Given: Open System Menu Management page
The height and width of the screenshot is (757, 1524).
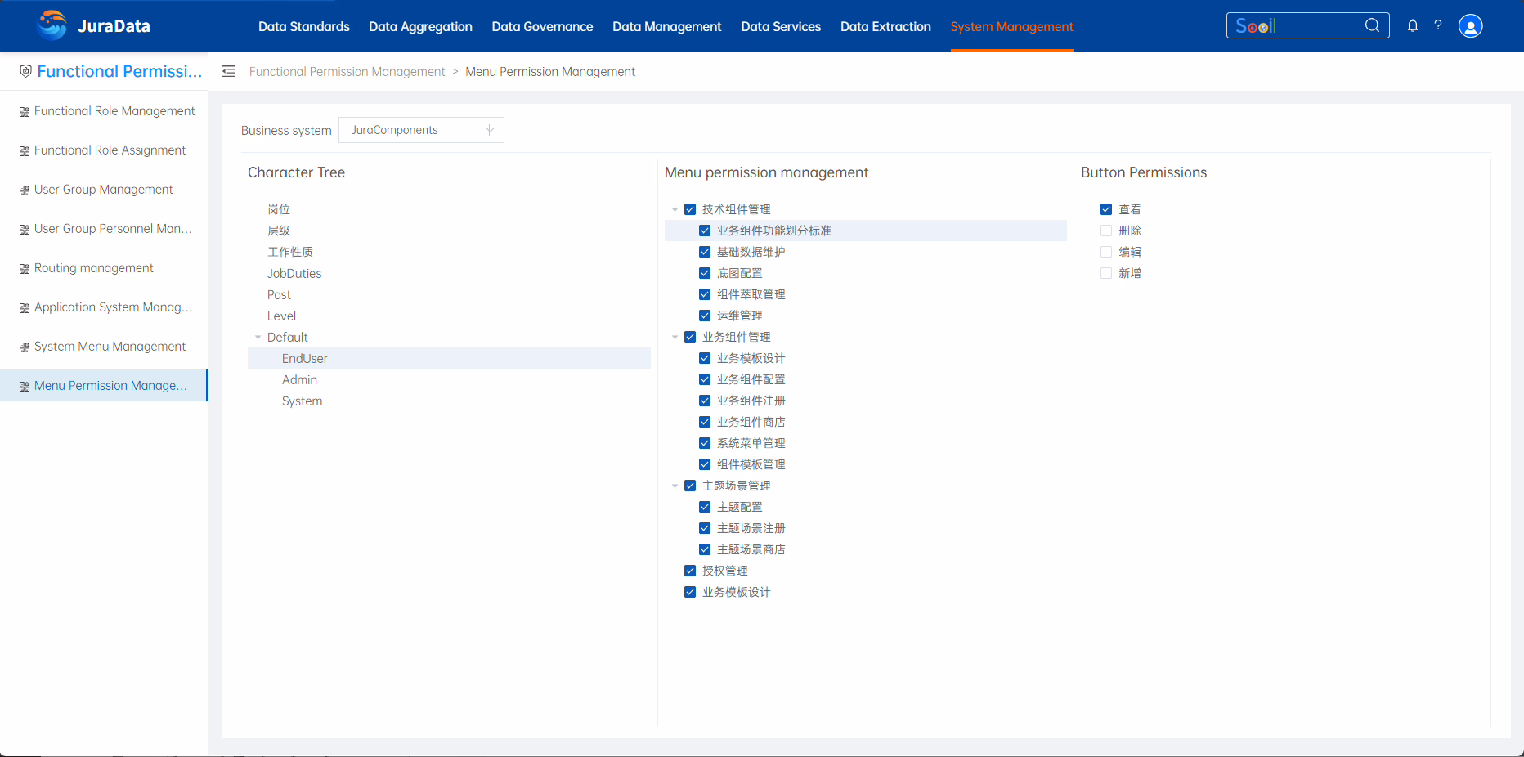Looking at the screenshot, I should [110, 347].
